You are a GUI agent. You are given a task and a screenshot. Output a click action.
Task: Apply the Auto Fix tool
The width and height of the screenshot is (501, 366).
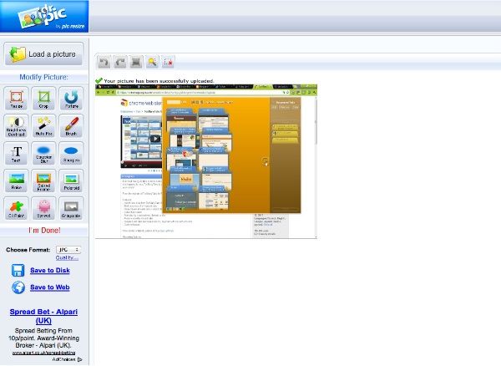coord(43,126)
